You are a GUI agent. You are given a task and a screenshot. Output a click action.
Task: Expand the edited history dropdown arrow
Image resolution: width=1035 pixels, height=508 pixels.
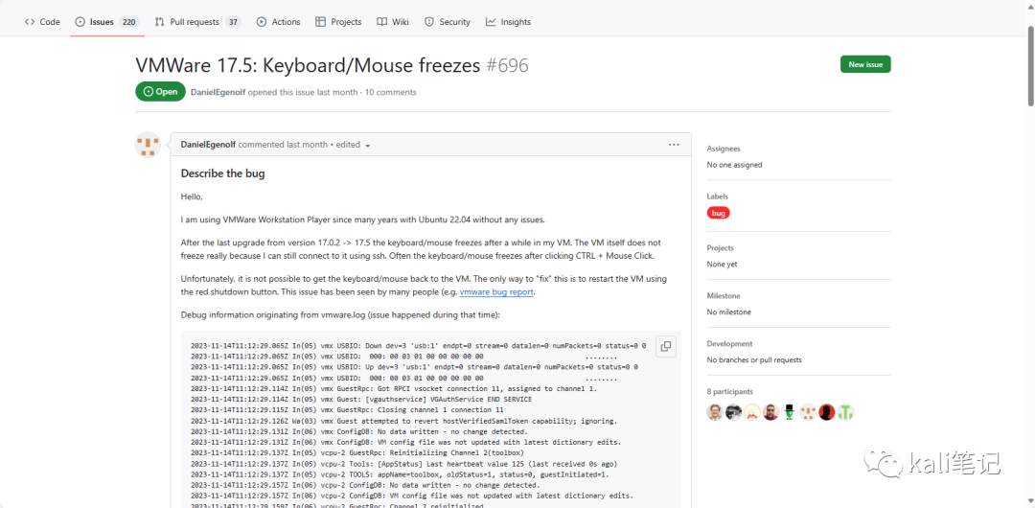tap(368, 146)
